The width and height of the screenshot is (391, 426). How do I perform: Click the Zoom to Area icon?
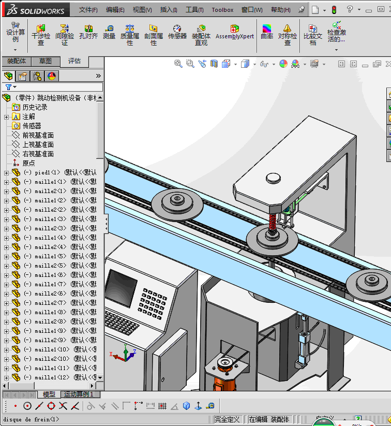click(190, 64)
